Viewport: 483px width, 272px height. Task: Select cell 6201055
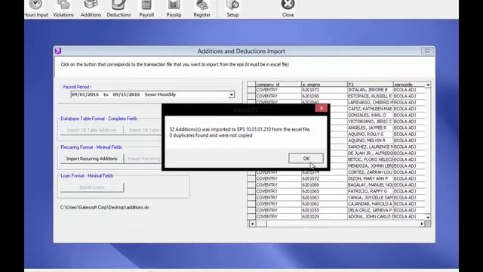pos(324,210)
